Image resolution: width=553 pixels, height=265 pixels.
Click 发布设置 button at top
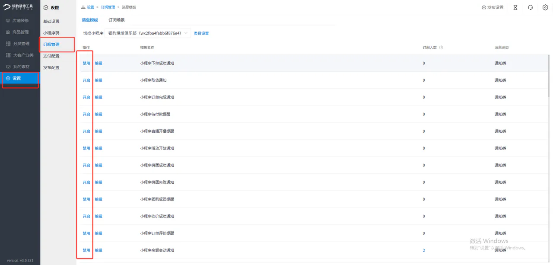pos(493,7)
